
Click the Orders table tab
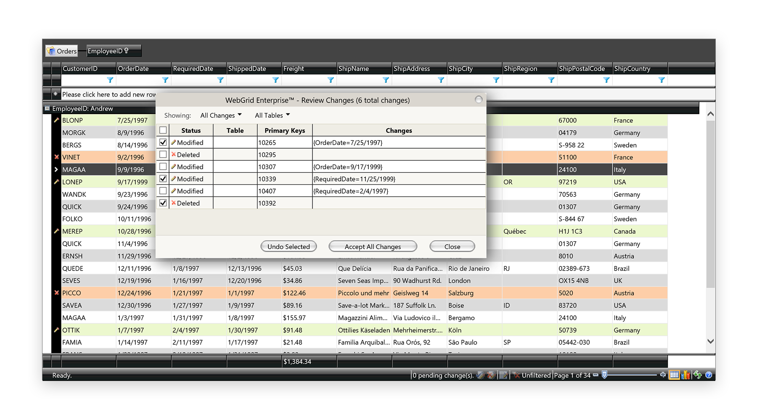(x=62, y=51)
